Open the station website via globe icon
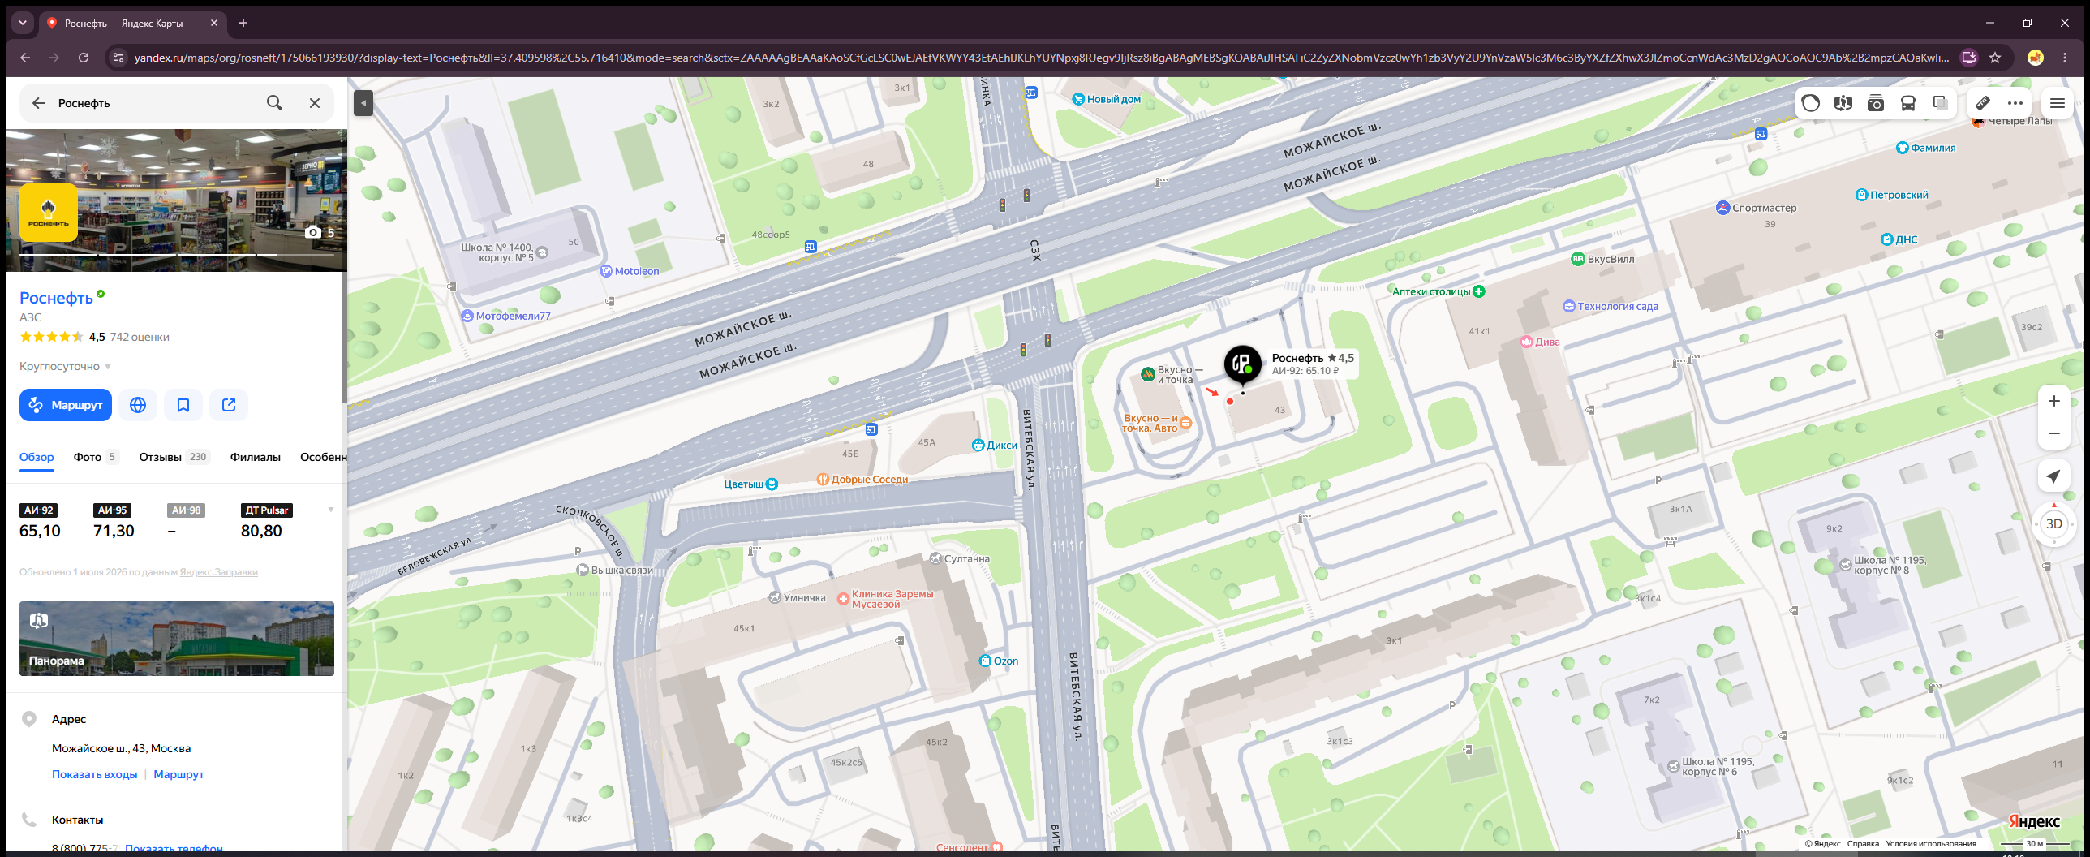This screenshot has height=857, width=2090. (x=138, y=405)
